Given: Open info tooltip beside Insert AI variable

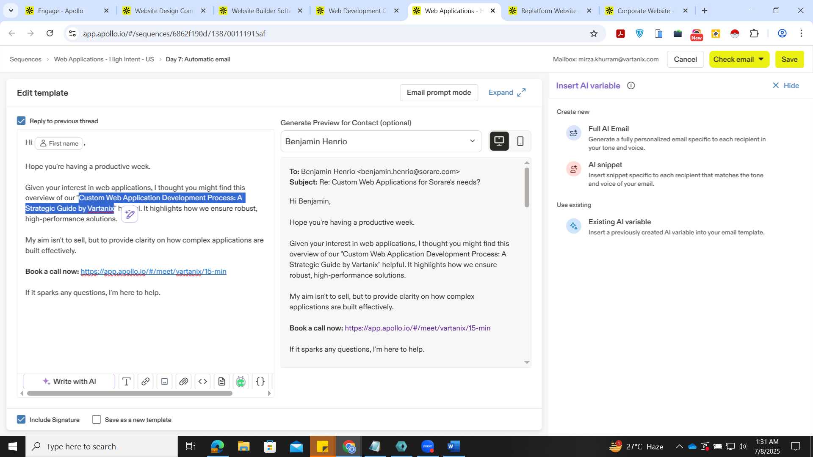Looking at the screenshot, I should [631, 86].
